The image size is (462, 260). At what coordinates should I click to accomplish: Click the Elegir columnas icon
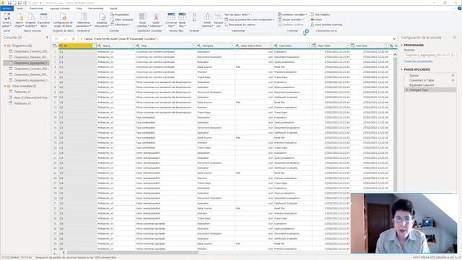(x=143, y=17)
